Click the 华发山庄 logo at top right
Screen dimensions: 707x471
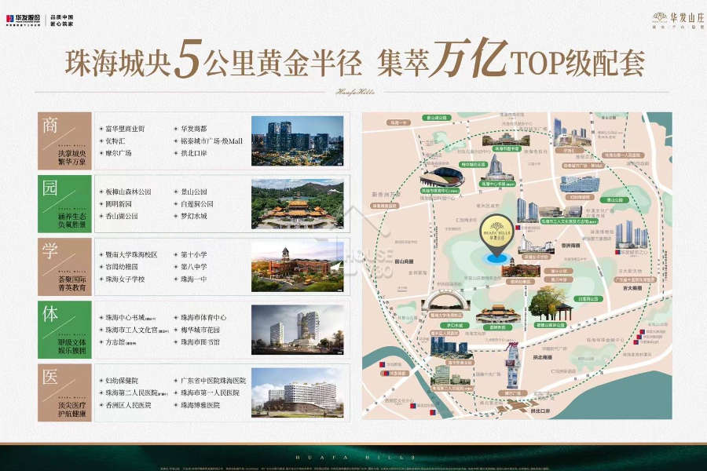[678, 20]
